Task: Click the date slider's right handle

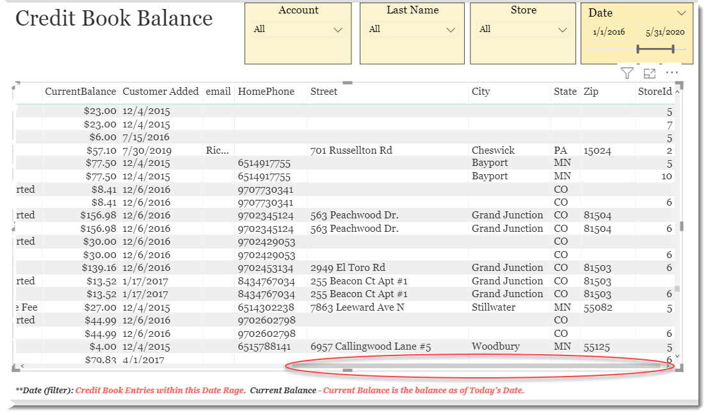Action: (x=673, y=49)
